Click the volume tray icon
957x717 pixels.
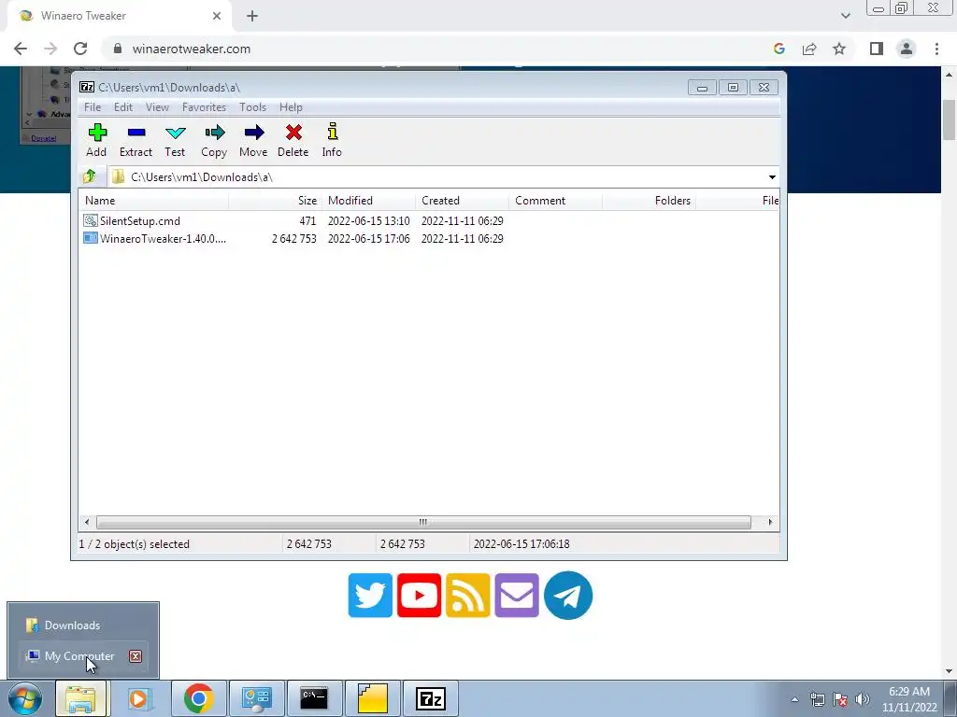point(862,699)
